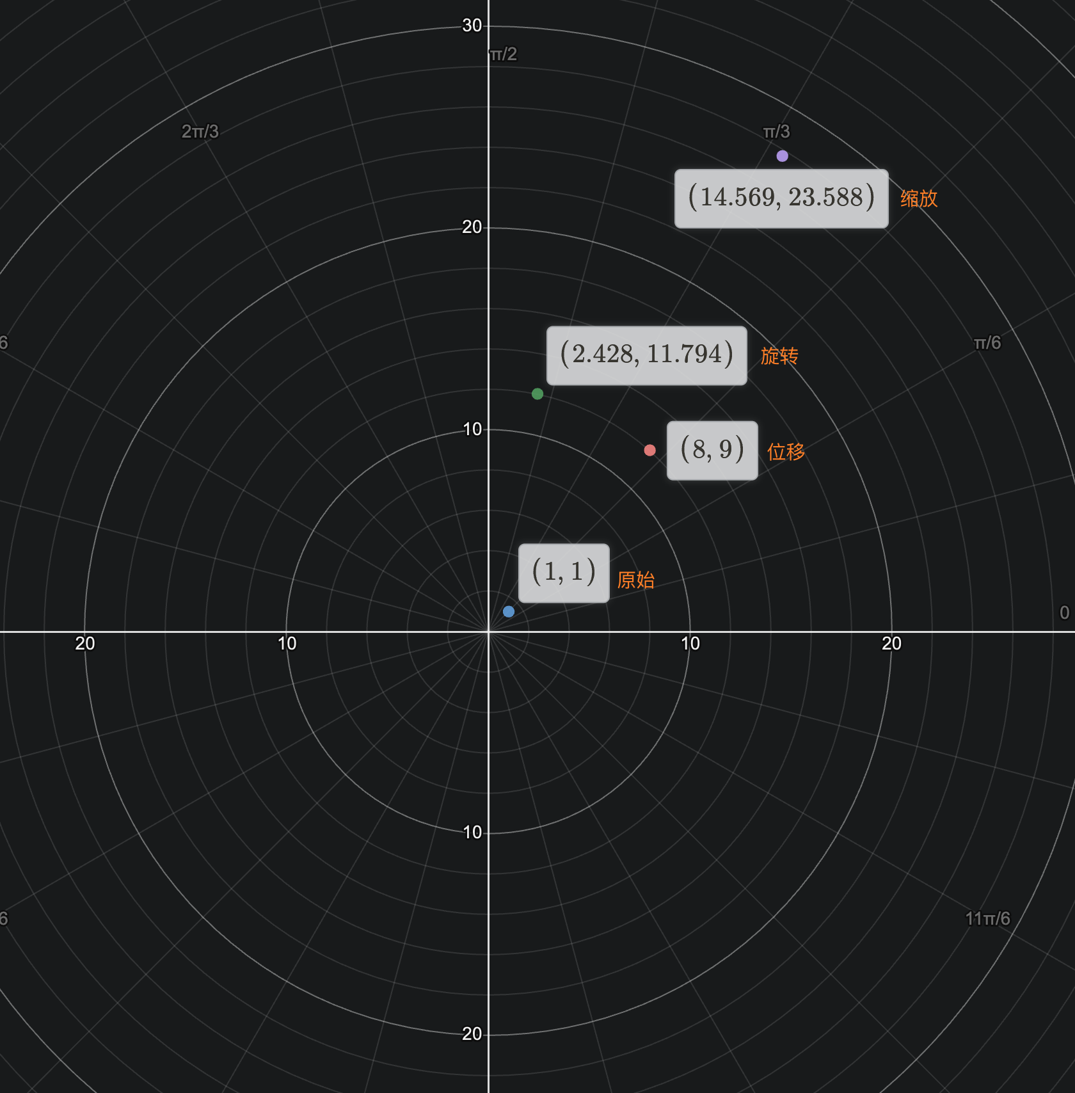Select the blue 原始 point
Screen dimensions: 1075x1093
point(509,611)
